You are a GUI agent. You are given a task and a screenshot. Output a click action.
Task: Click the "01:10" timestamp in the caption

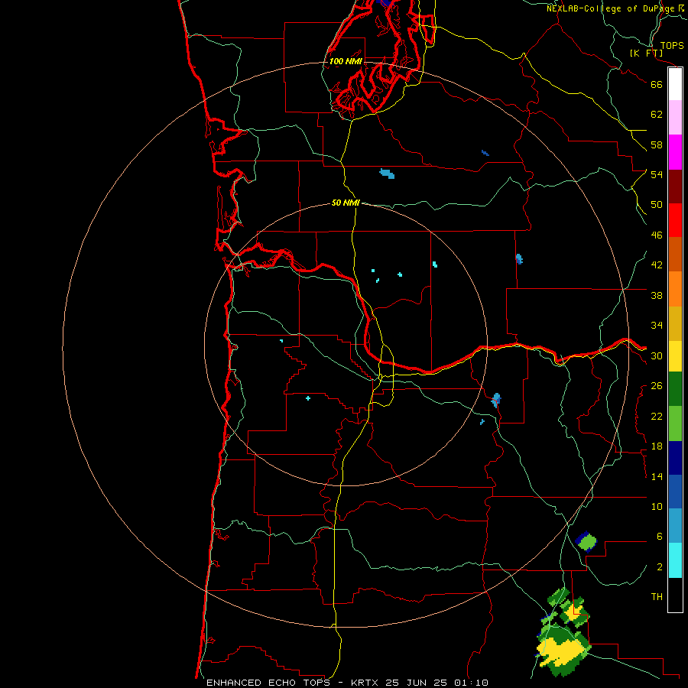[x=471, y=683]
